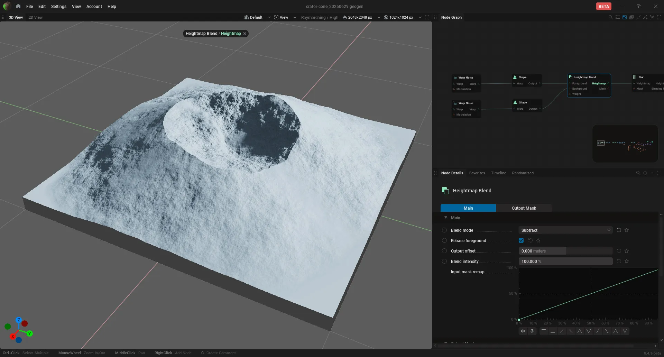Image resolution: width=664 pixels, height=357 pixels.
Task: Open the Blend mode Subtract dropdown
Action: point(565,230)
